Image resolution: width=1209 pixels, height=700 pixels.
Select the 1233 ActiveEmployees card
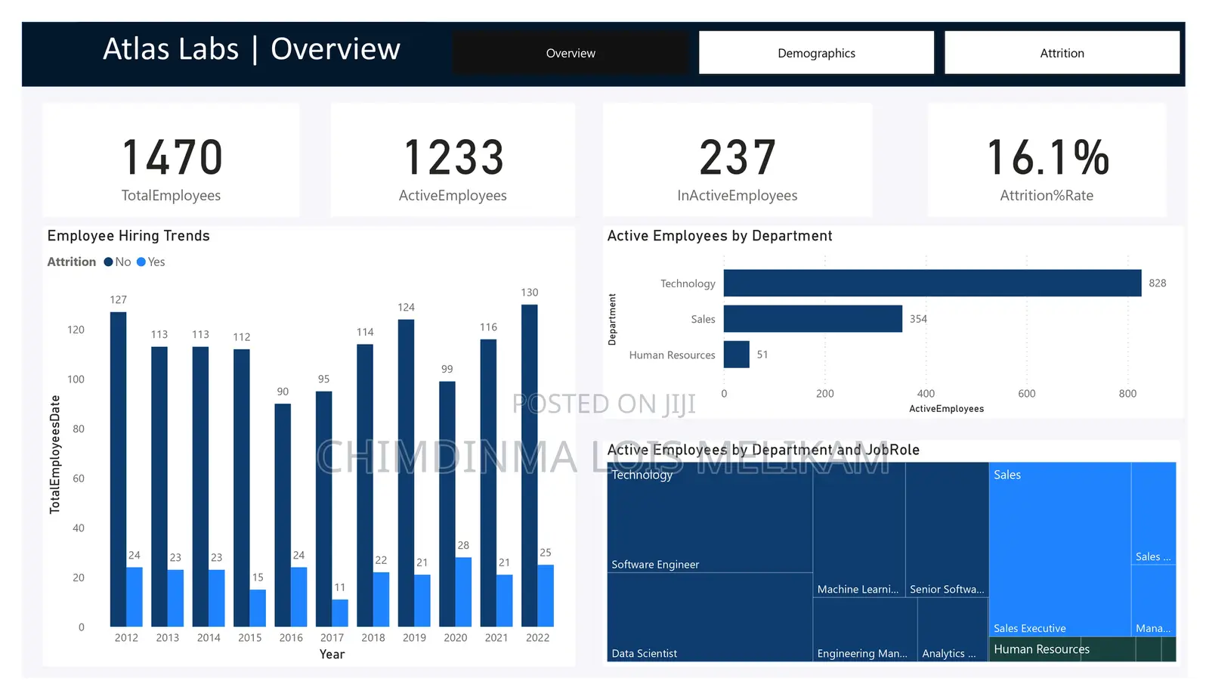click(x=453, y=160)
